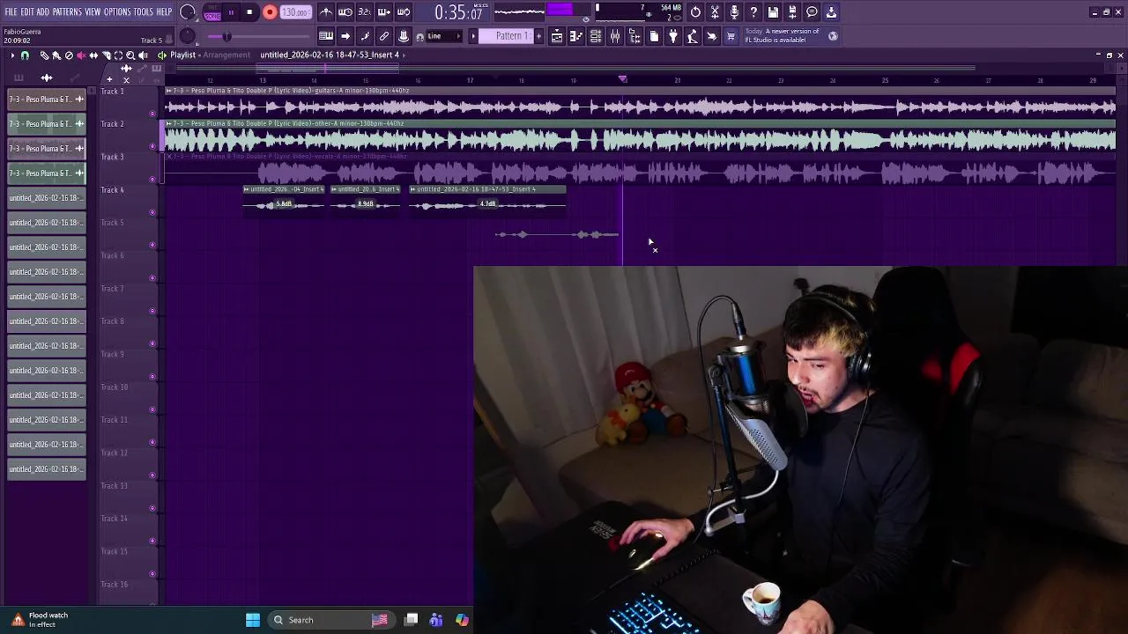Open Windows Start button

[x=253, y=620]
